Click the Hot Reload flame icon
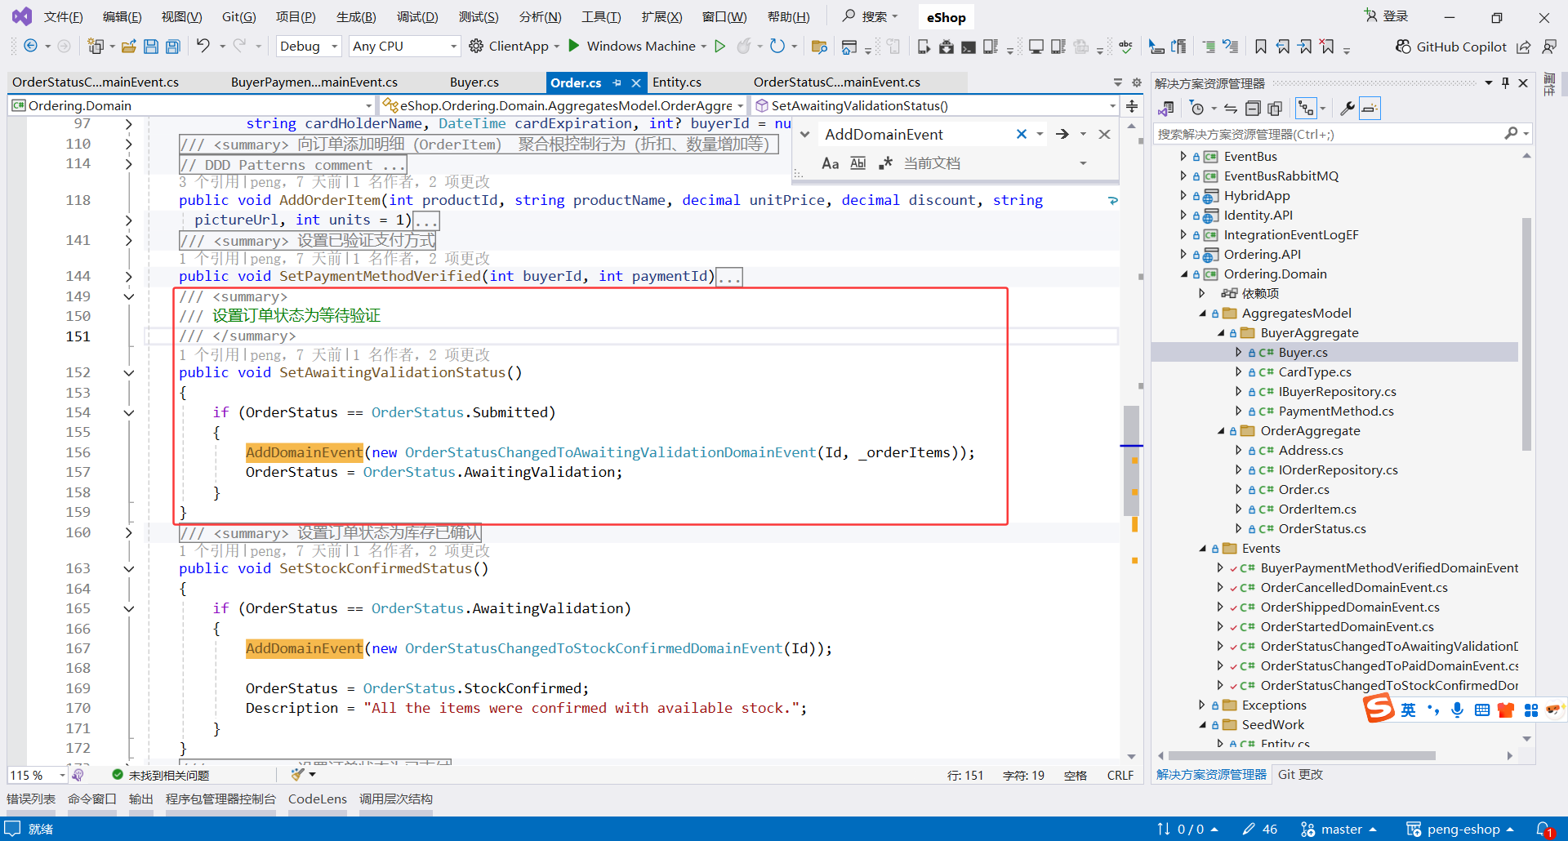The height and width of the screenshot is (841, 1568). 743,46
